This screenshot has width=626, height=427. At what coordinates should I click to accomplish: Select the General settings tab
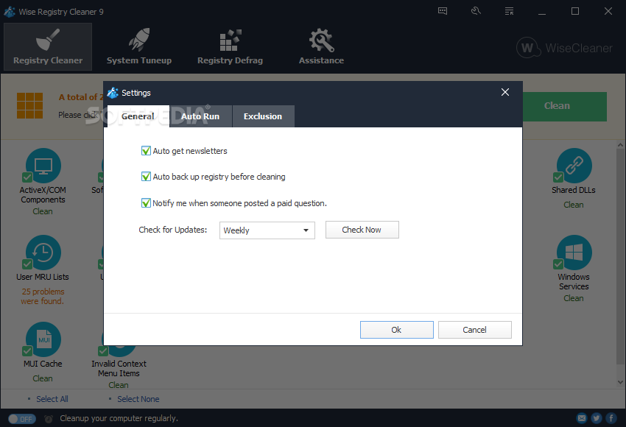(138, 116)
